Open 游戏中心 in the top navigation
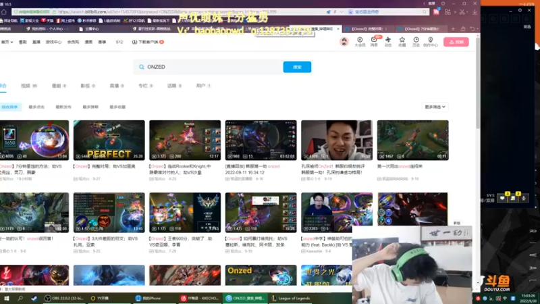This screenshot has height=304, width=540. [53, 42]
